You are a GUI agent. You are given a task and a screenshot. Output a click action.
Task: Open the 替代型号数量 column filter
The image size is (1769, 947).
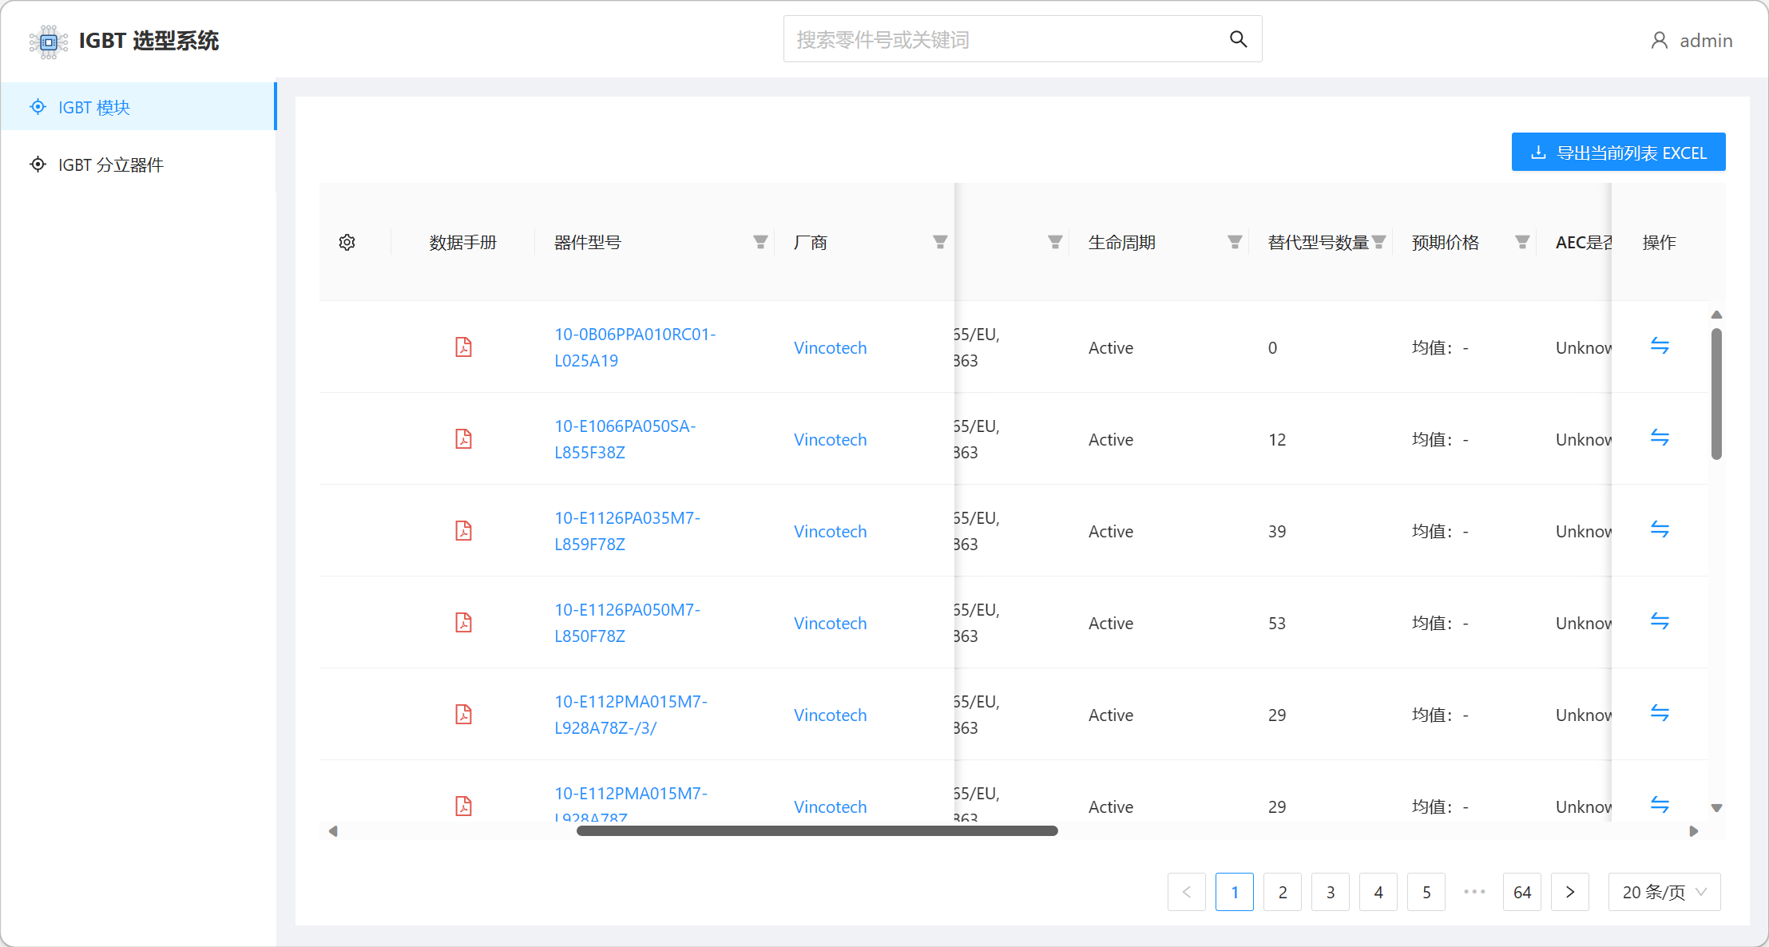(1378, 242)
